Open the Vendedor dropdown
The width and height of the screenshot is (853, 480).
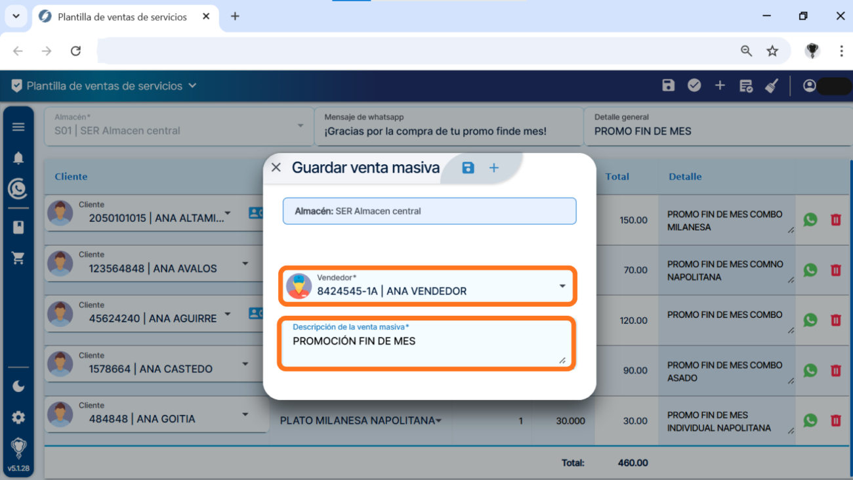562,286
